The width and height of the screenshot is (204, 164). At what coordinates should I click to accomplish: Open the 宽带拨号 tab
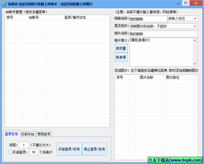pyautogui.click(x=44, y=134)
